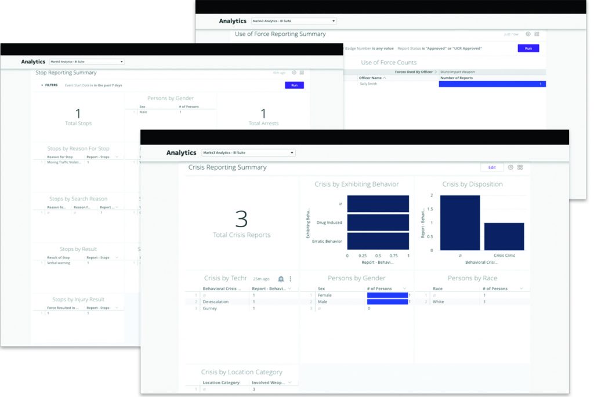This screenshot has width=594, height=397.
Task: Select the De-escalation row in Crisis by Technique
Action: [215, 302]
